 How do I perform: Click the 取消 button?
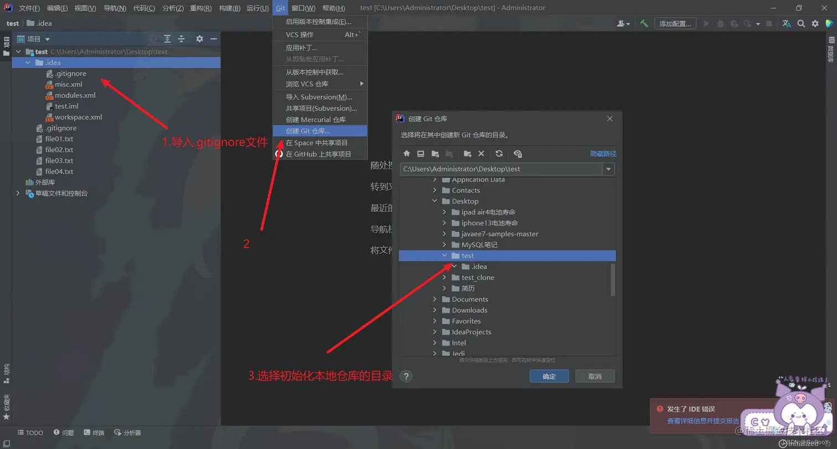595,376
